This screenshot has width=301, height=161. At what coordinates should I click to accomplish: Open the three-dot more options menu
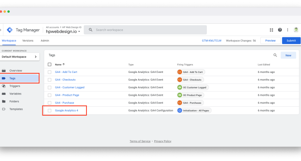pyautogui.click(x=287, y=30)
